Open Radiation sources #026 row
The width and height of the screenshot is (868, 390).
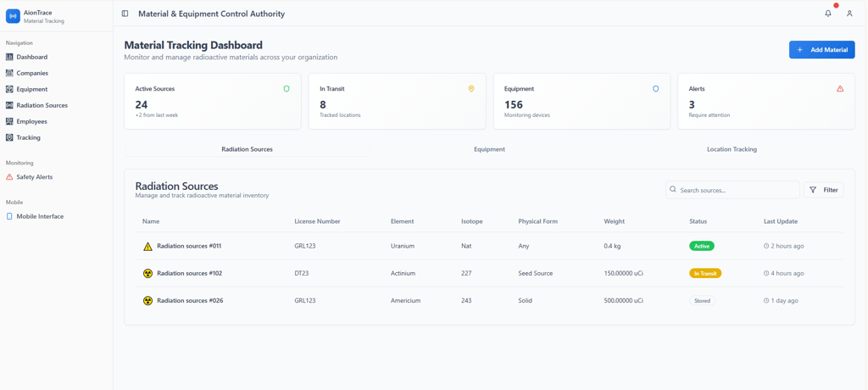click(190, 300)
